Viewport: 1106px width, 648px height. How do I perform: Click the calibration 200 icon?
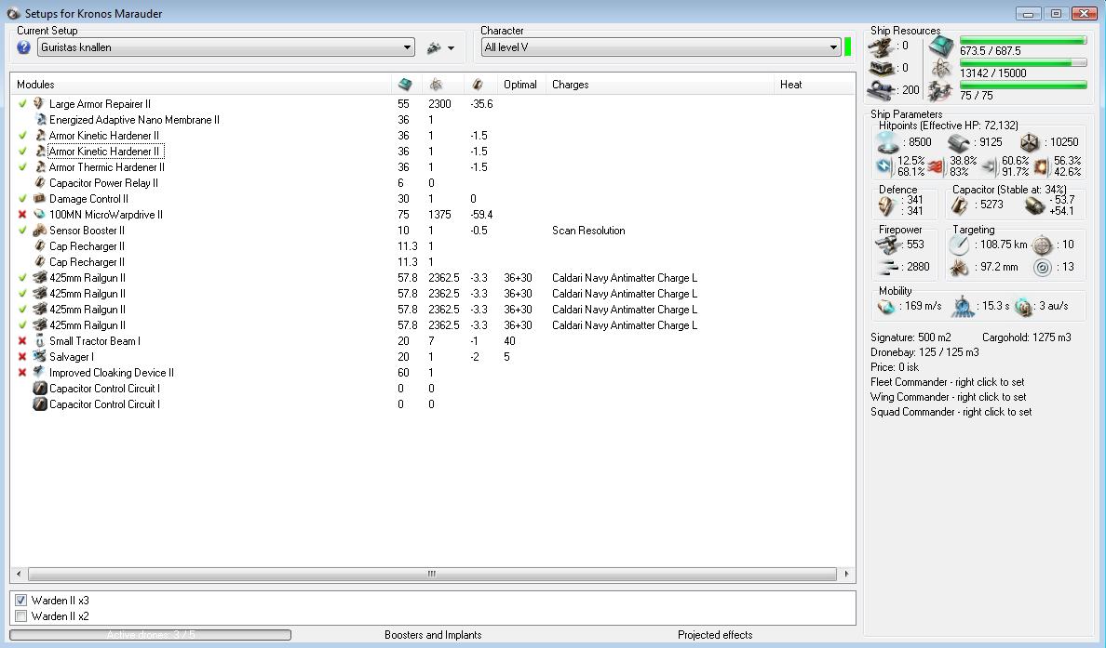click(881, 91)
